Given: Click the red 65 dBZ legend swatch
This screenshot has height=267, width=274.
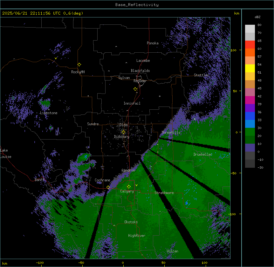Looking at the screenshot, I should tap(250, 44).
